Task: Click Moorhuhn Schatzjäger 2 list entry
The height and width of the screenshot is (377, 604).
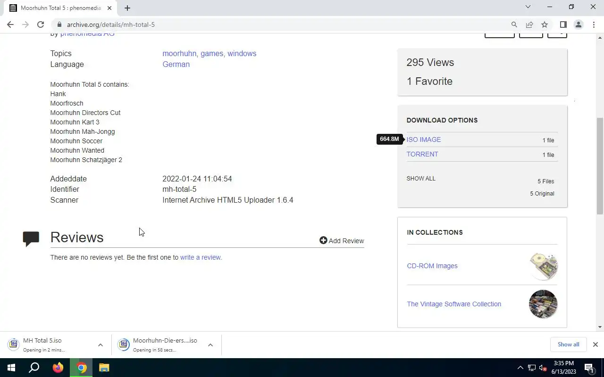Action: (86, 160)
